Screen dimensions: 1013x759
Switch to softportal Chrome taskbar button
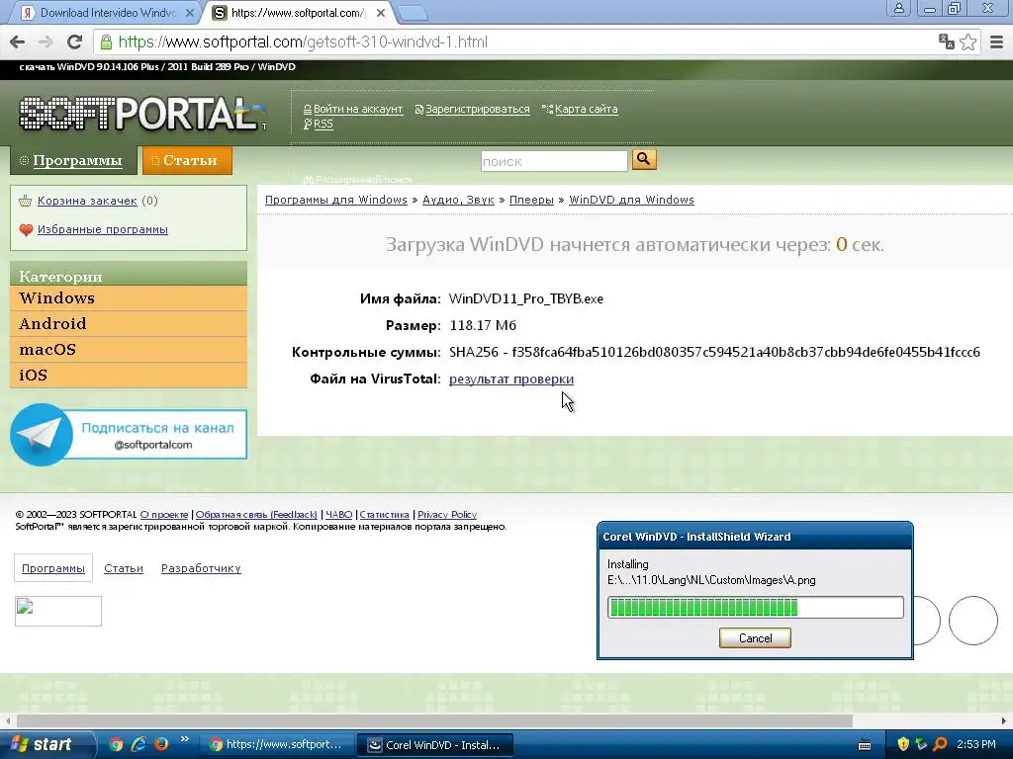(x=277, y=745)
